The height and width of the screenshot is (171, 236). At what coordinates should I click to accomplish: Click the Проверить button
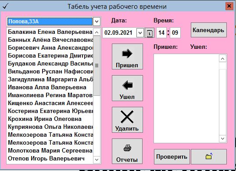(x=172, y=156)
